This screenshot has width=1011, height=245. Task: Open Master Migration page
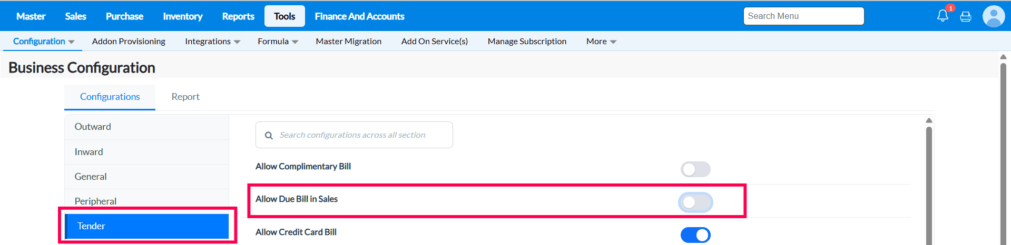coord(348,41)
